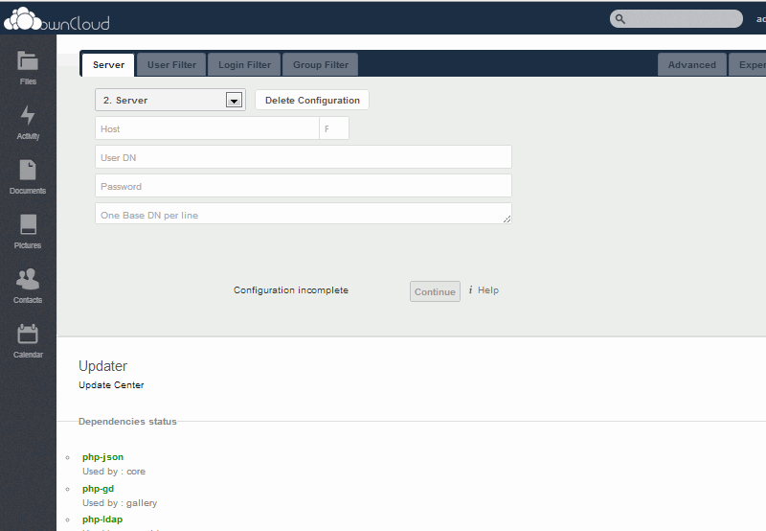
Task: Click the Base DN textarea
Action: 303,214
